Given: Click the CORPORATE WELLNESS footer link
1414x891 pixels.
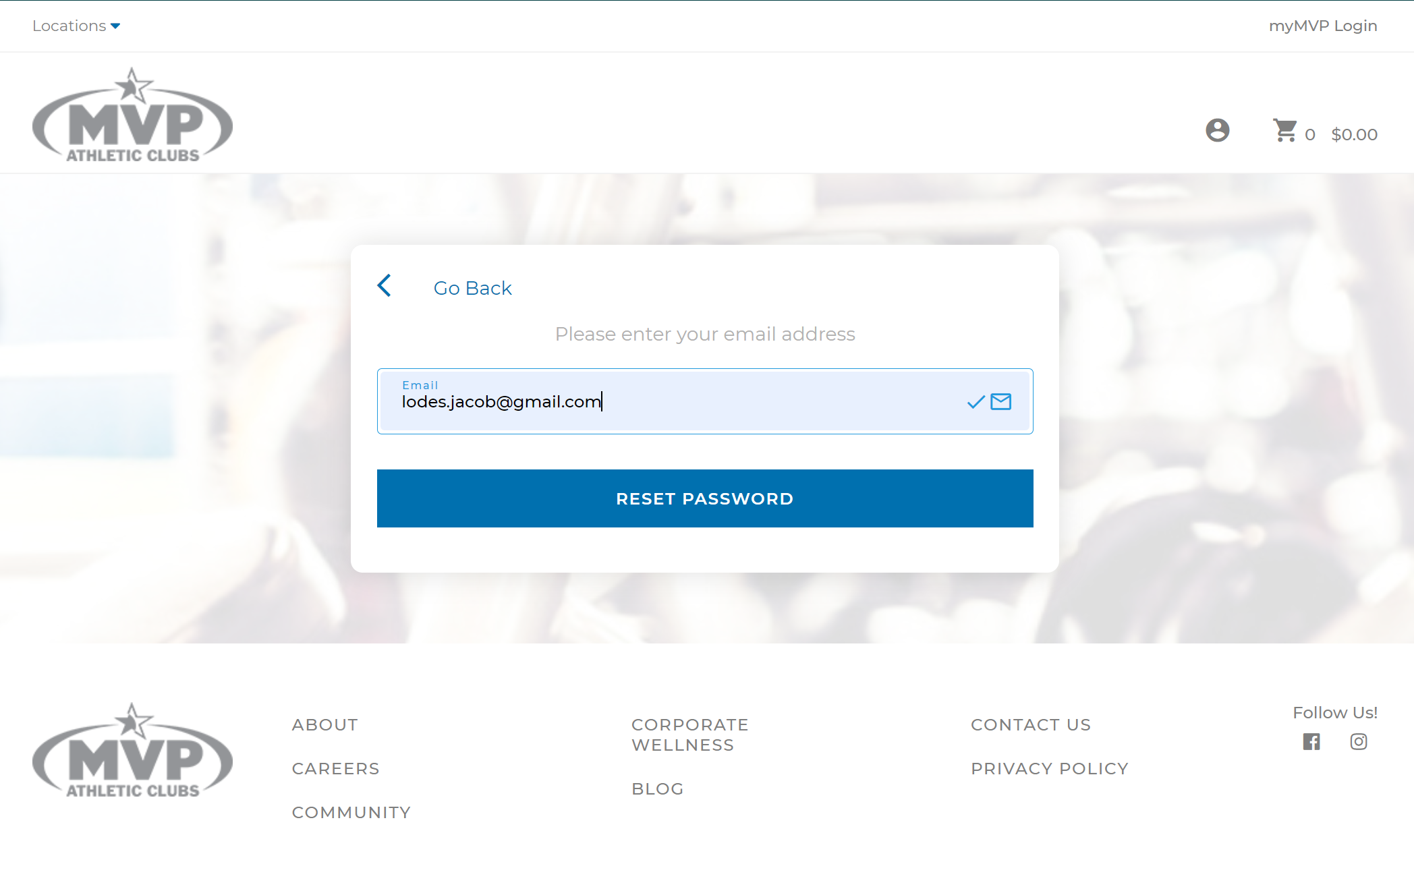Looking at the screenshot, I should tap(689, 735).
